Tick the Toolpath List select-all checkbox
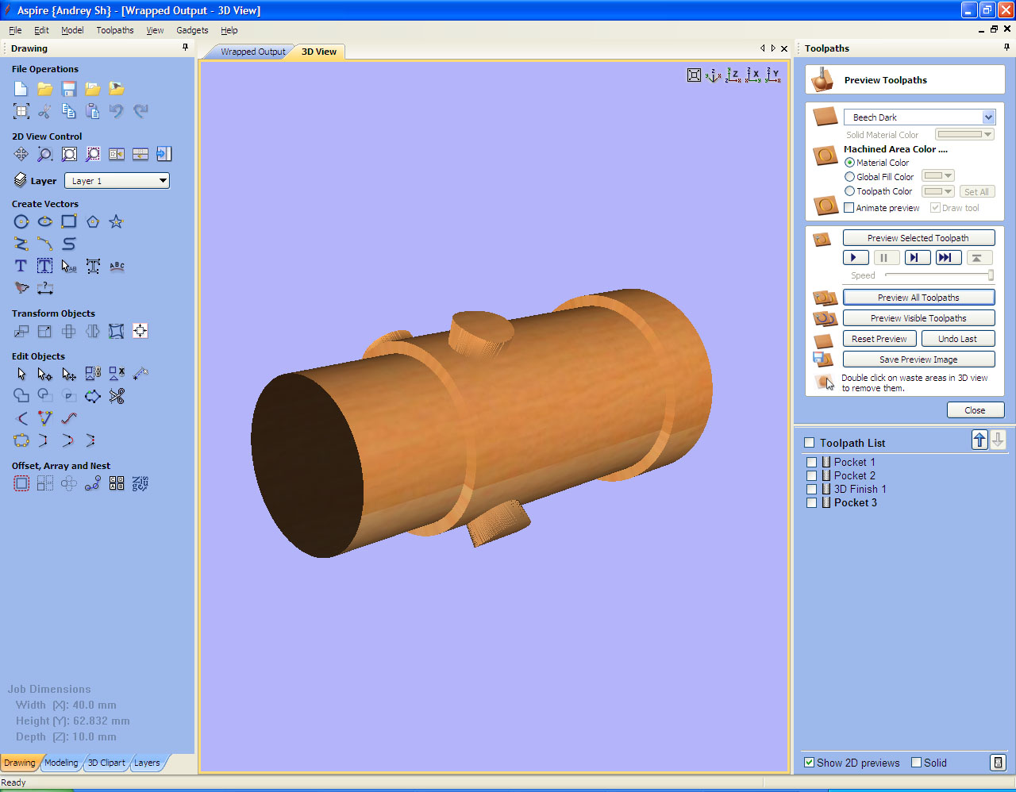Screen dimensions: 1016x792 [x=809, y=443]
